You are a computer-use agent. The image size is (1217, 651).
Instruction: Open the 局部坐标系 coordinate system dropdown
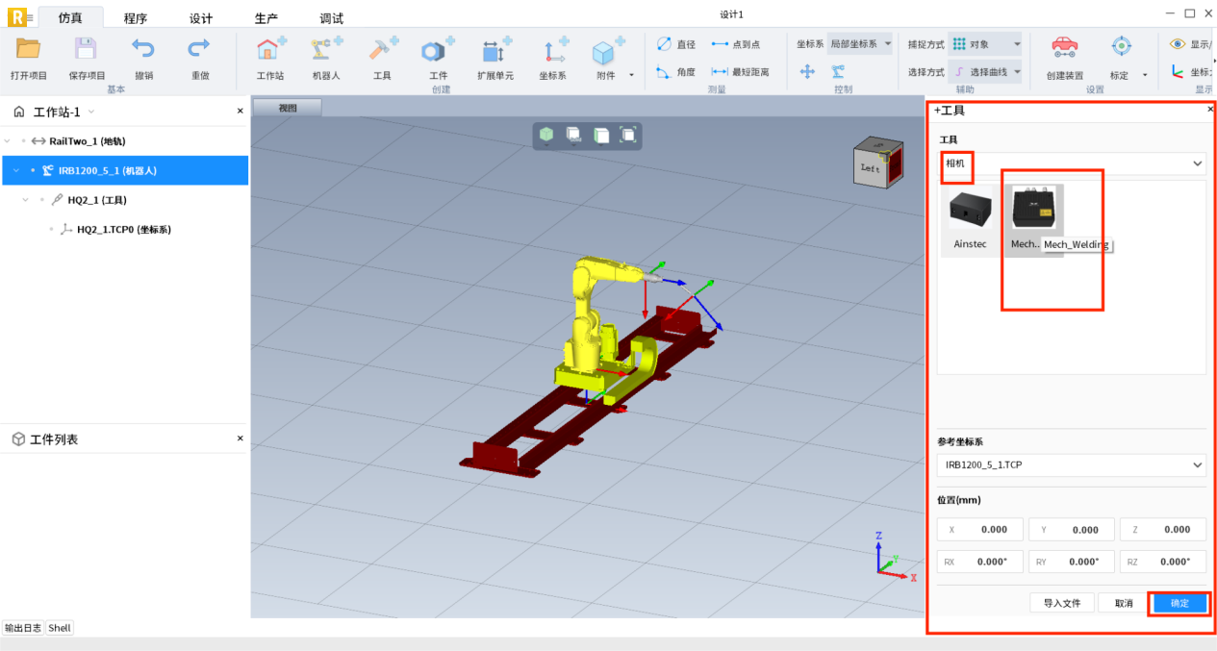(x=861, y=44)
